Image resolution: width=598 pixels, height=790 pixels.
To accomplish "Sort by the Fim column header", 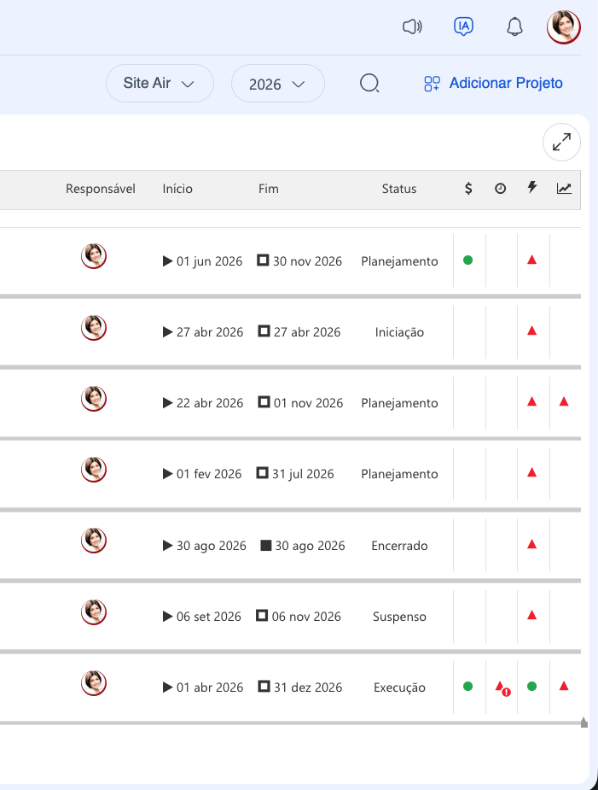I will [269, 189].
